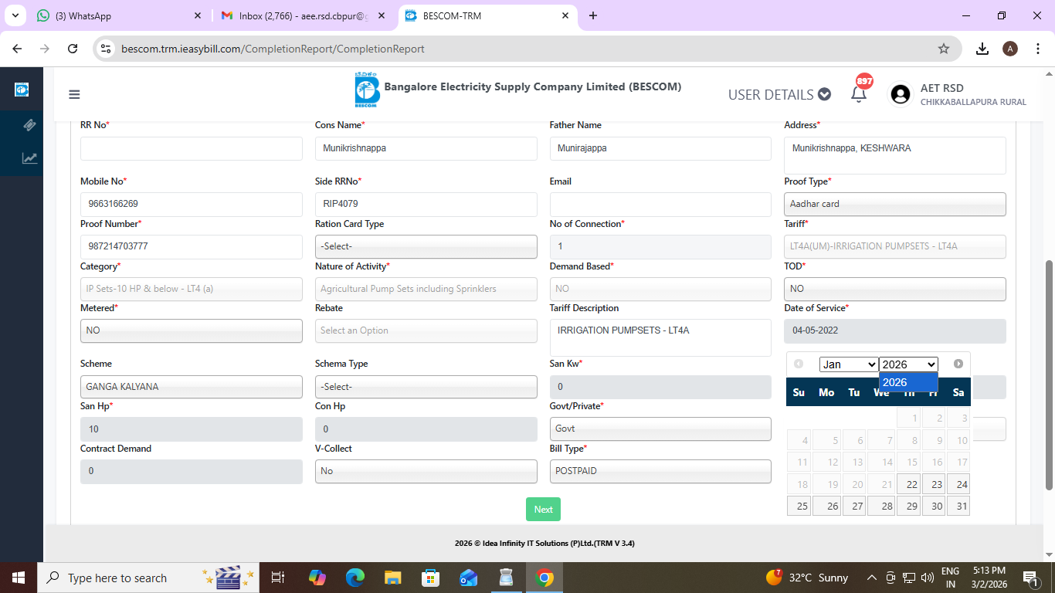Screen dimensions: 1055x593
Task: Open the Proof Type dropdown
Action: (894, 204)
